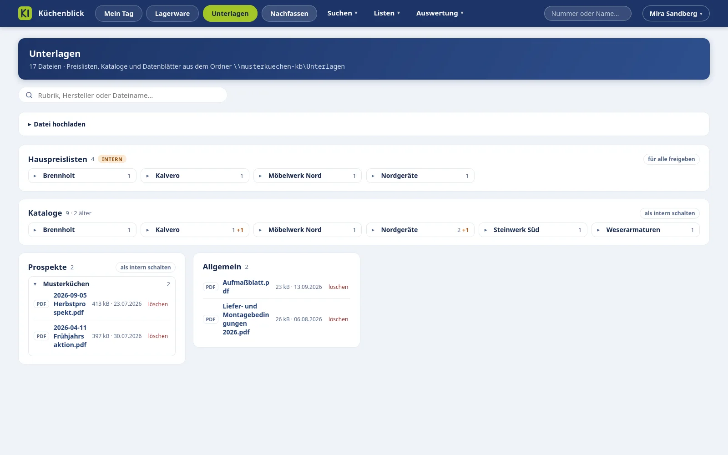Release Hauspreislisten with für alle freigeben
Screen dimensions: 728x455
point(672,159)
